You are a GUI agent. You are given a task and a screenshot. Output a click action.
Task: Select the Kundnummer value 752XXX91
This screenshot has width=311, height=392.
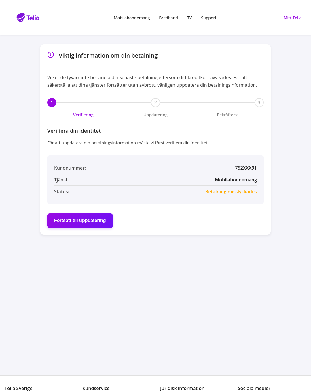pyautogui.click(x=246, y=168)
